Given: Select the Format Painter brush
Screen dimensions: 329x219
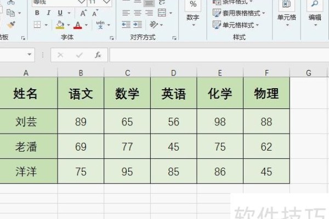Looking at the screenshot, I should pos(10,25).
